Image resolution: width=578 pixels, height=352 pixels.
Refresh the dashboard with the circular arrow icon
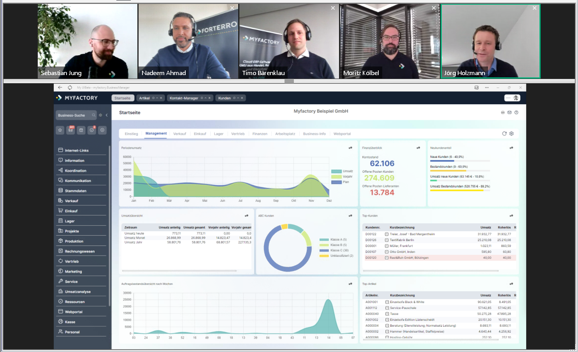coord(504,133)
